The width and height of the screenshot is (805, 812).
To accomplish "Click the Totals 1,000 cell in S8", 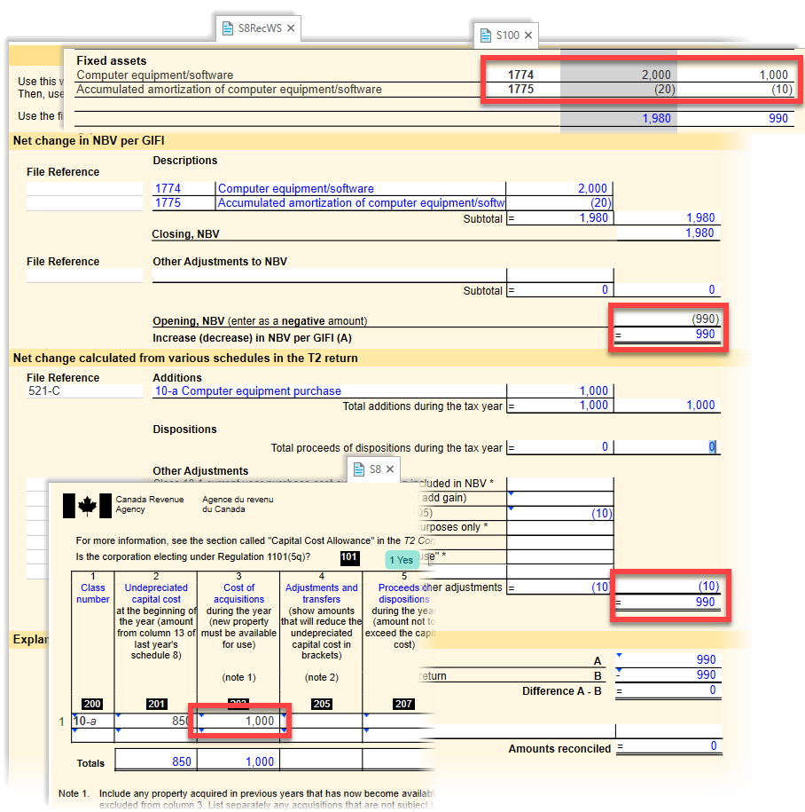I will (238, 761).
